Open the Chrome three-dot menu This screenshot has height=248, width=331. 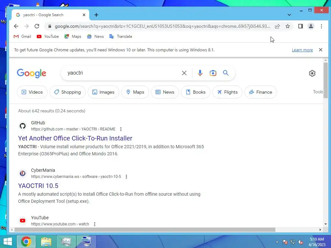[321, 26]
